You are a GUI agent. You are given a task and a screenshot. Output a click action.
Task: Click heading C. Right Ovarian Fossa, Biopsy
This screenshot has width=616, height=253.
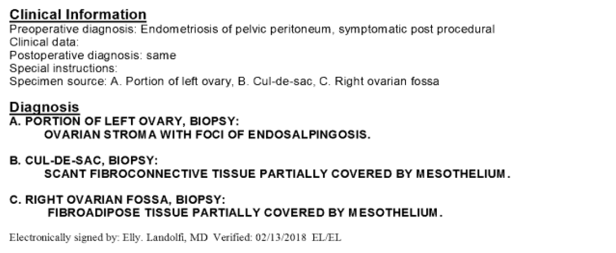click(118, 200)
